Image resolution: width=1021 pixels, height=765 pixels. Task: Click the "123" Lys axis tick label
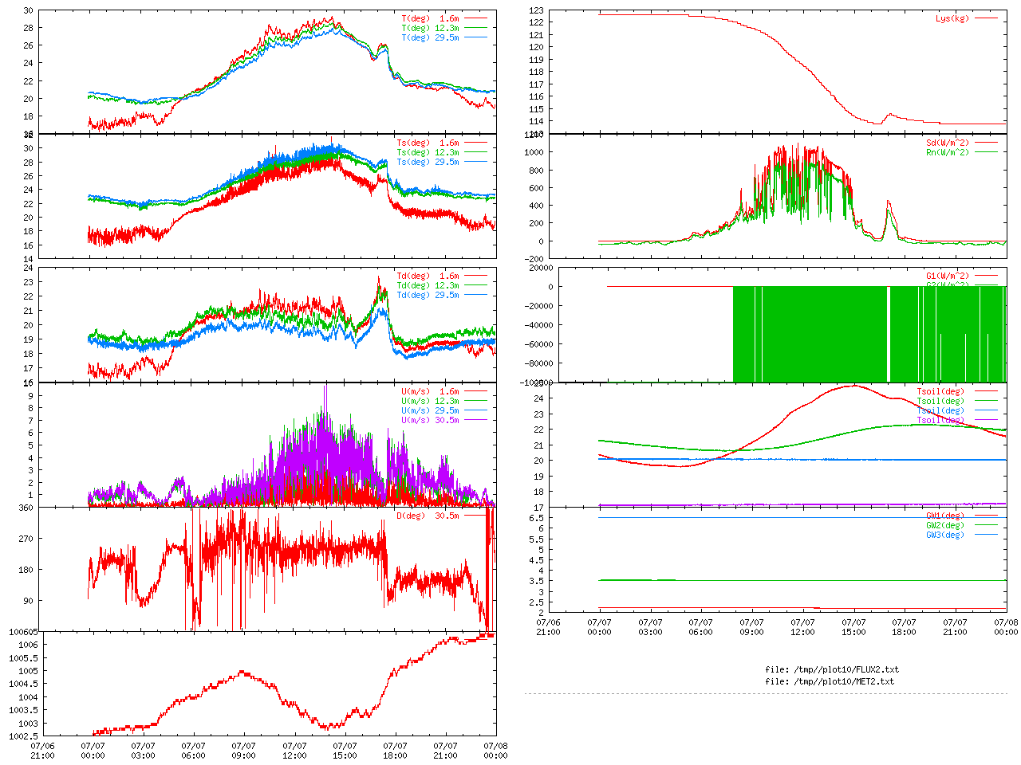click(536, 10)
